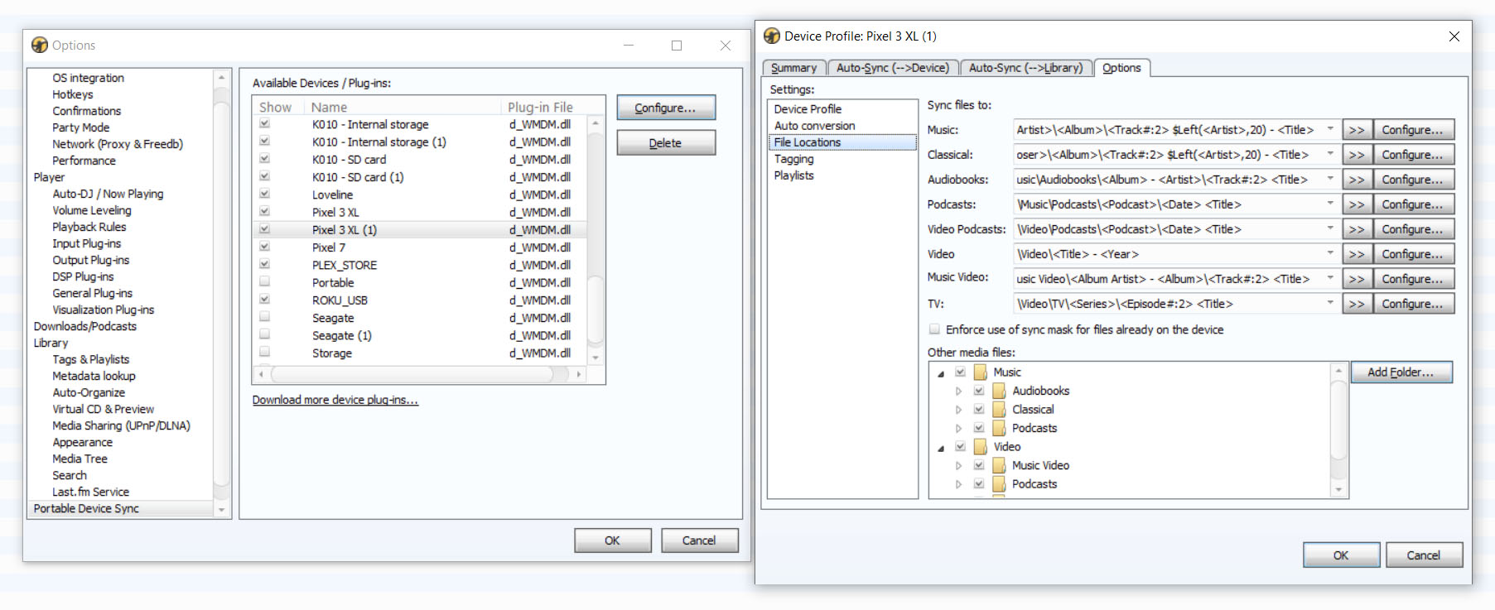Select Tagging in the Settings list

pos(793,159)
